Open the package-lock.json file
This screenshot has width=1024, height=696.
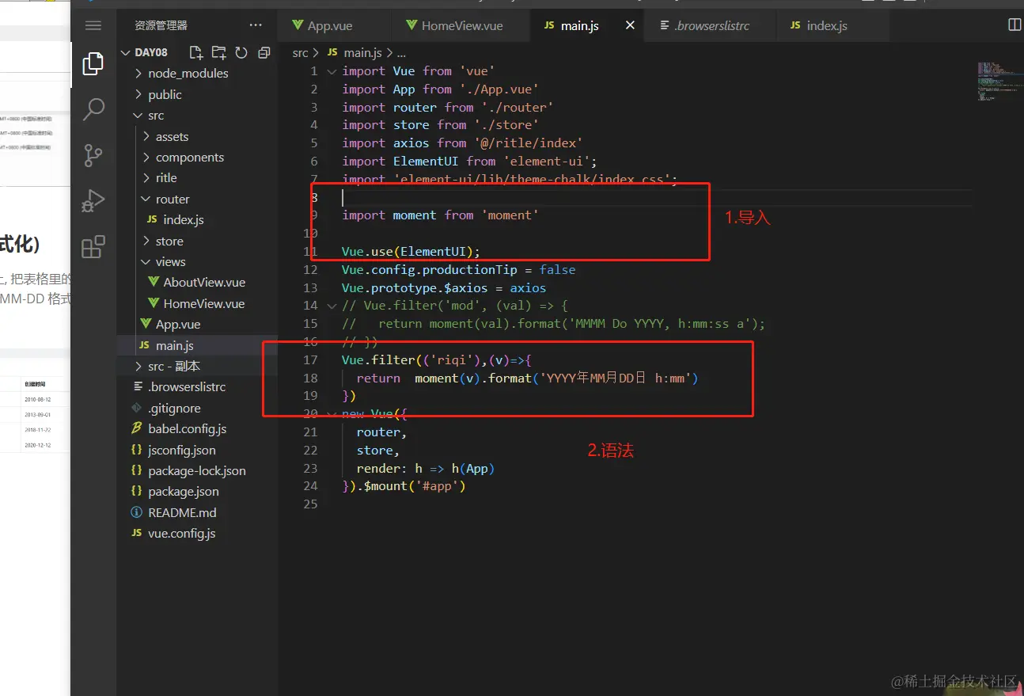(x=196, y=470)
